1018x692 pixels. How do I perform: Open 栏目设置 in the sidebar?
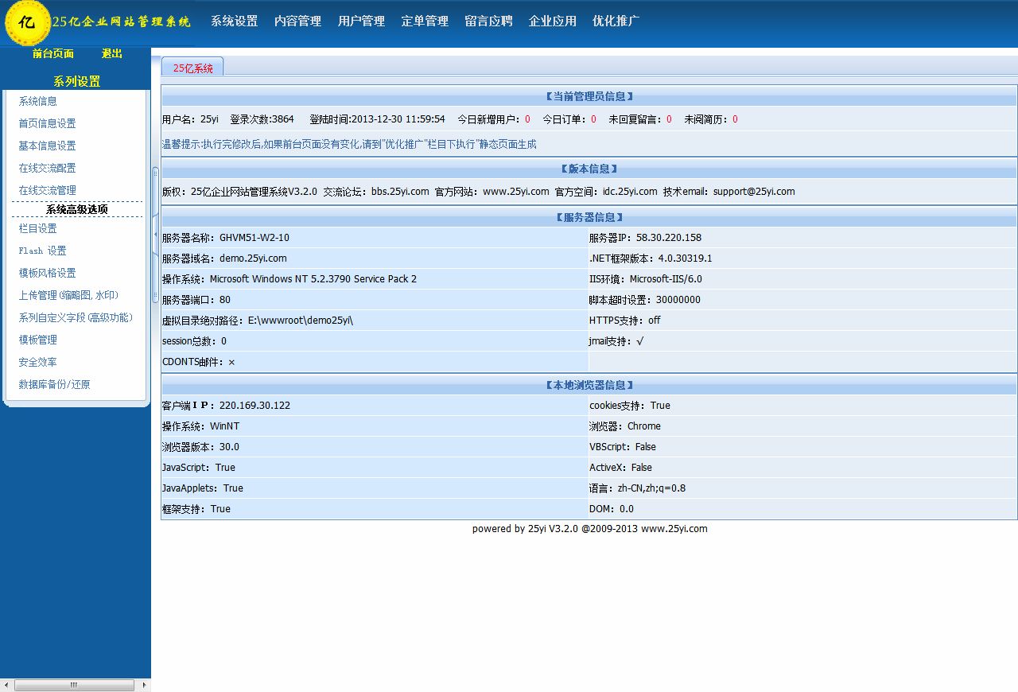coord(37,228)
